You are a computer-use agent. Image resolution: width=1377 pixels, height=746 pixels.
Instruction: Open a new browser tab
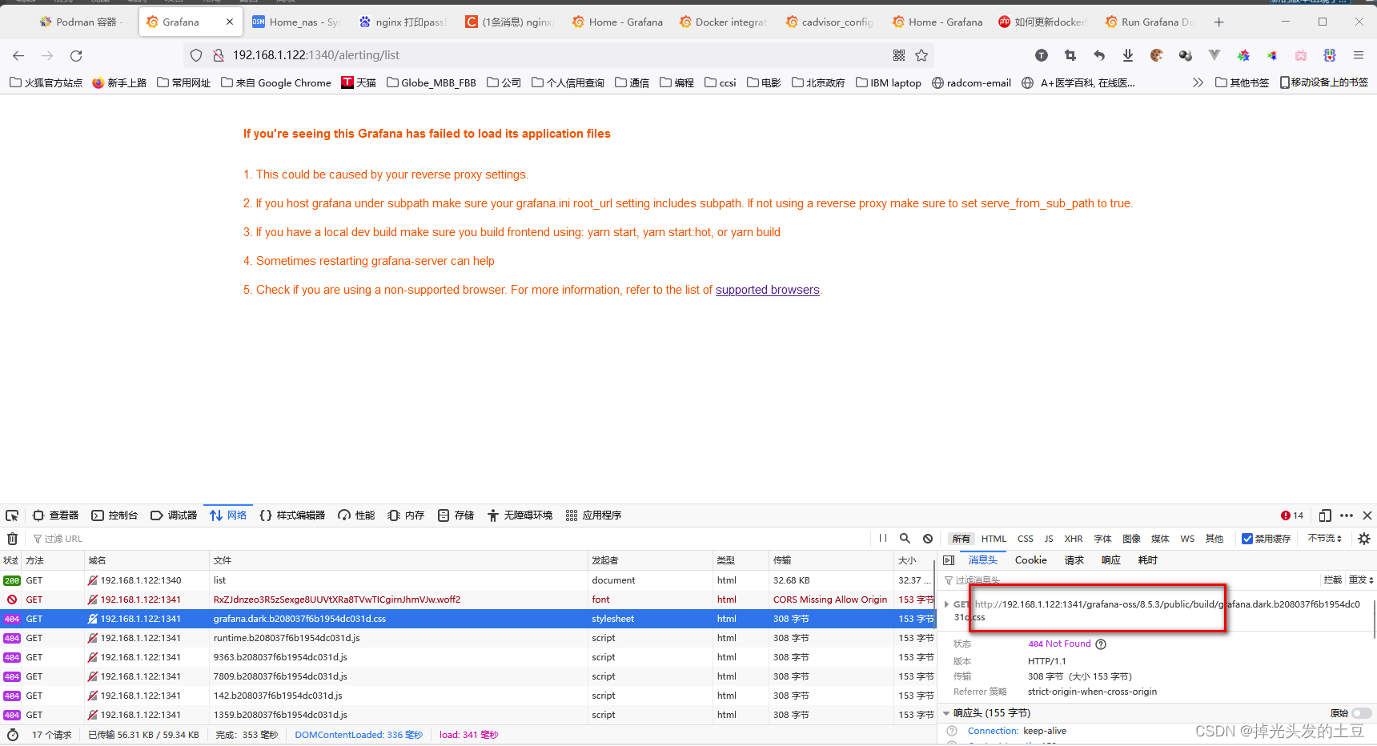point(1218,22)
